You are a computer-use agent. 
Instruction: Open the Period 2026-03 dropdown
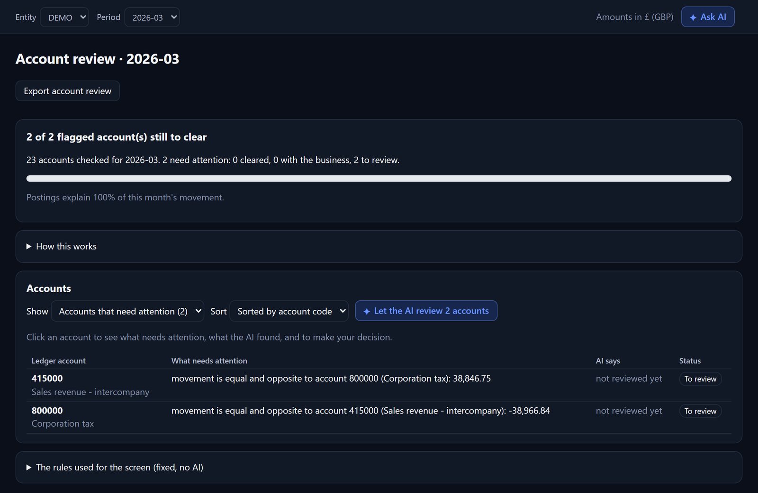[152, 17]
